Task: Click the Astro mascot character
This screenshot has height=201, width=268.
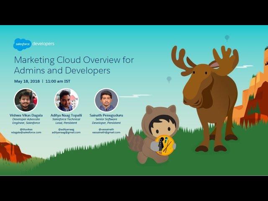Action: tap(152, 134)
